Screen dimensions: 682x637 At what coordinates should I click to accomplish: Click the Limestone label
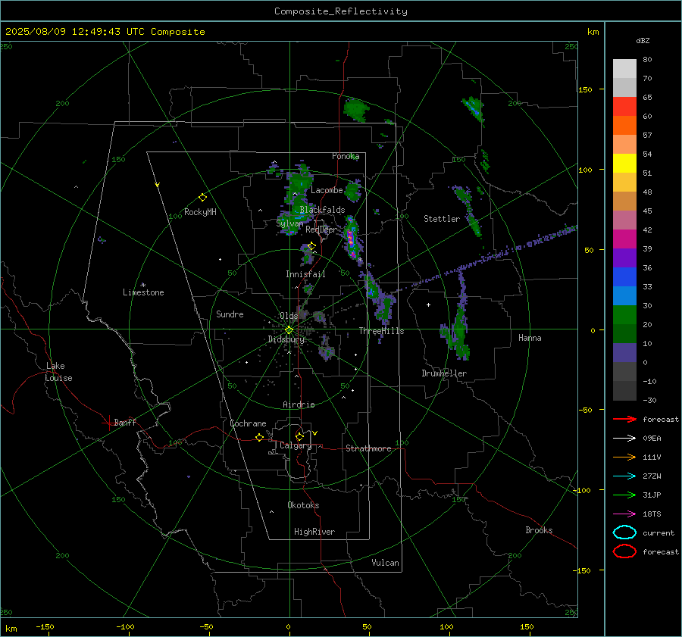click(143, 292)
